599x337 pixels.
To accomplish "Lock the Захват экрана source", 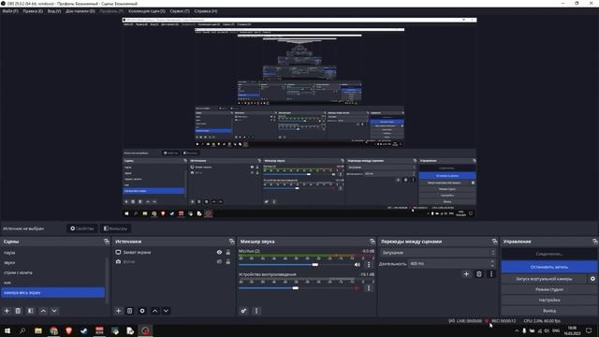I will tap(228, 252).
